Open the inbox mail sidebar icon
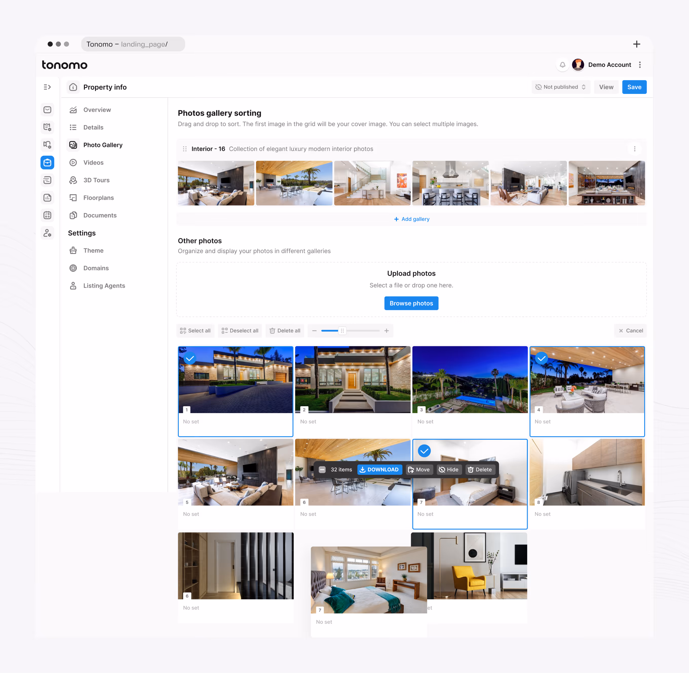 47,110
